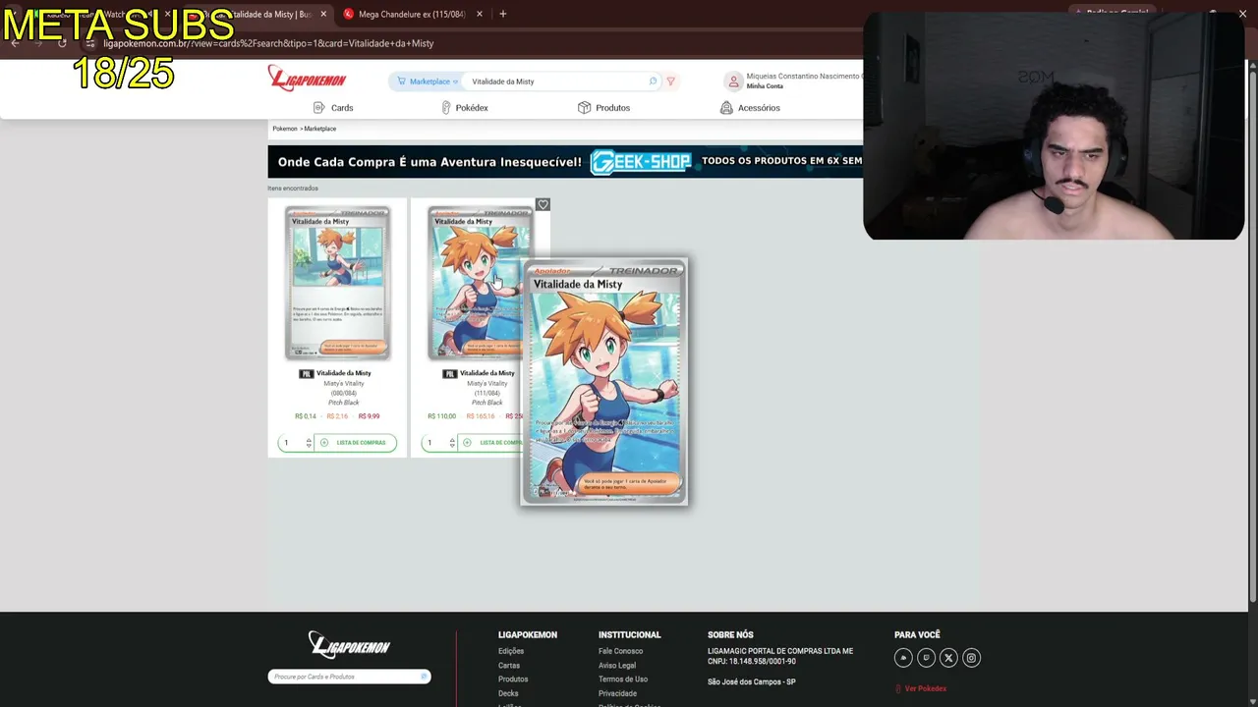Screen dimensions: 1258x707
Task: Click the R$ 0,14 lowest price of card 080/084
Action: coord(306,416)
